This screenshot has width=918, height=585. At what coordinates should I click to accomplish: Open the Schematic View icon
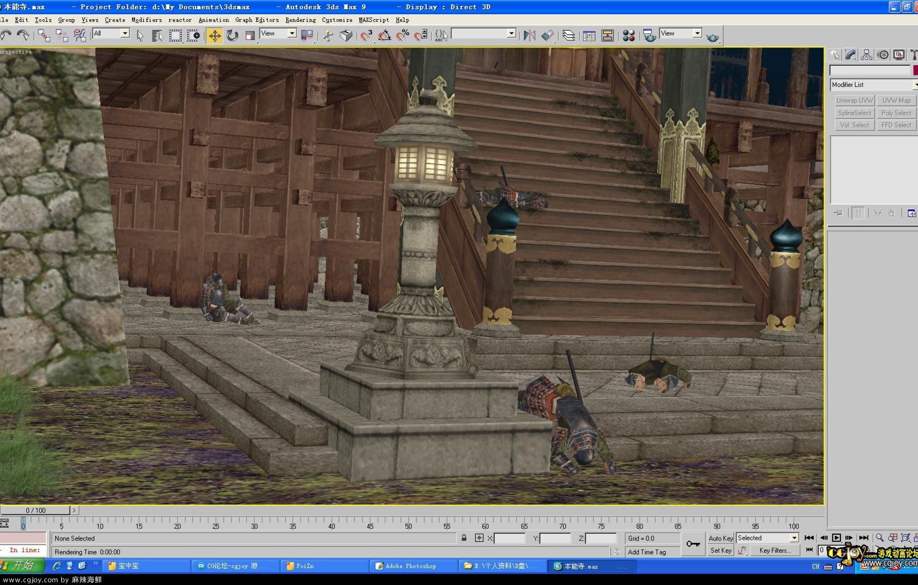pos(607,36)
